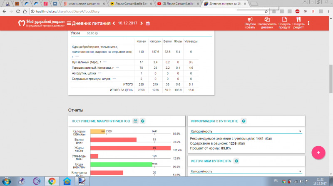This screenshot has width=333, height=186.
Task: Click Создать продукт icon
Action: click(285, 19)
